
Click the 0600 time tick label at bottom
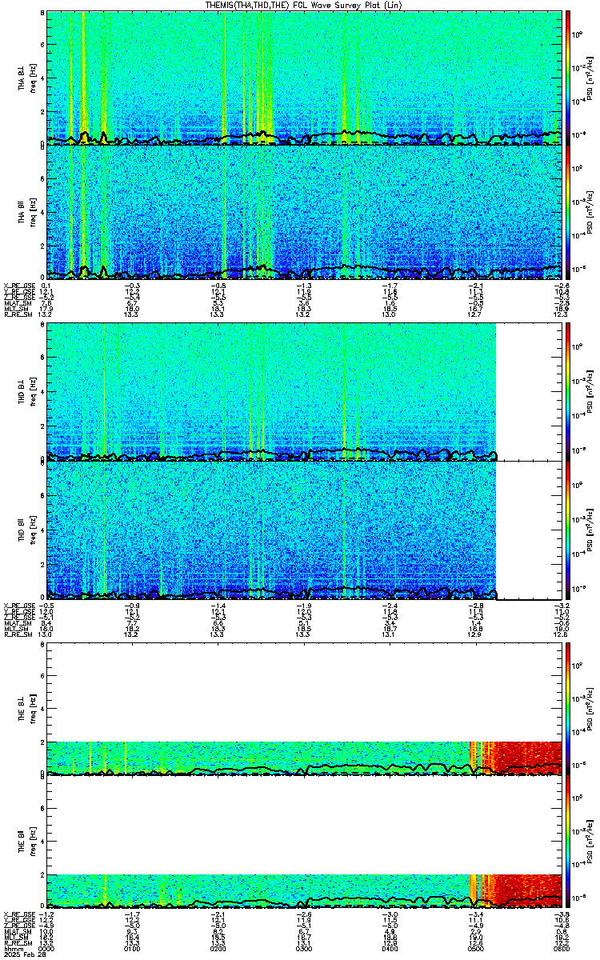point(560,949)
